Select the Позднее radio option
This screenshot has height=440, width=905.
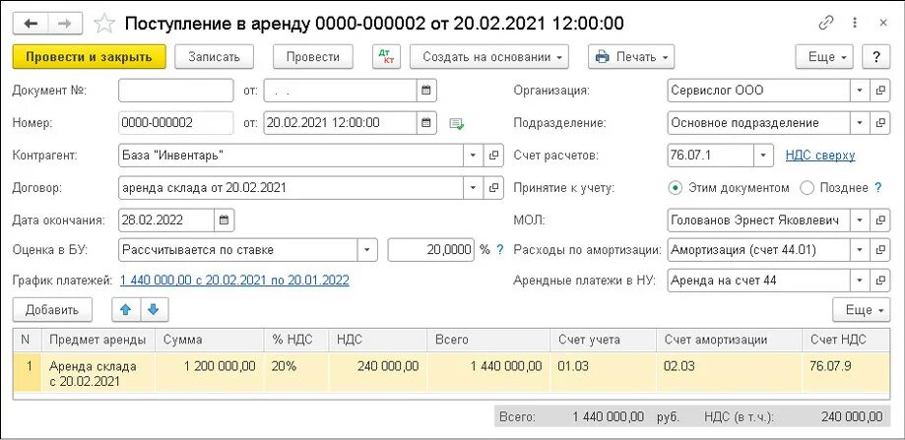tap(808, 188)
